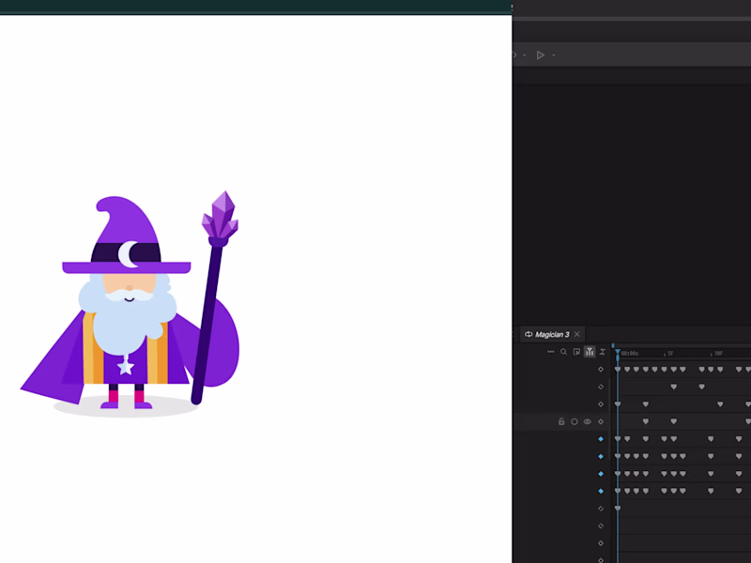Click the topmost blue keyframe diamond

click(x=601, y=439)
